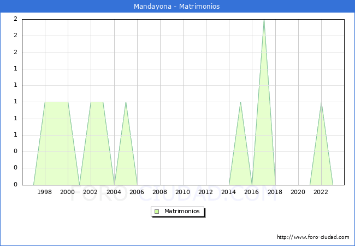Click the 2014 x-axis label
The width and height of the screenshot is (355, 246).
[x=229, y=192]
